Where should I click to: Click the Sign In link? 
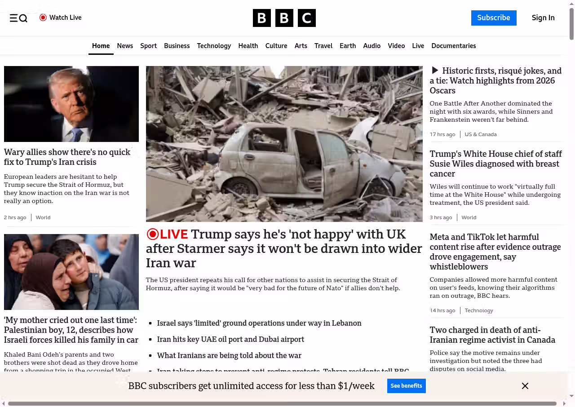pyautogui.click(x=543, y=18)
